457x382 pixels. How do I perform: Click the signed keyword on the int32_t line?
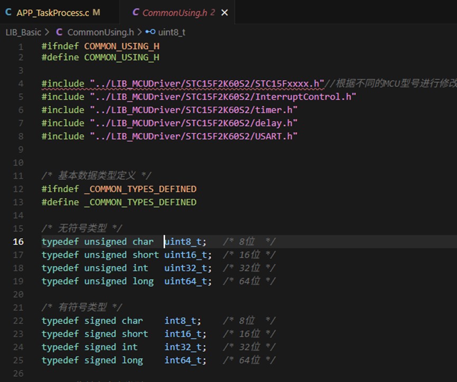point(100,347)
